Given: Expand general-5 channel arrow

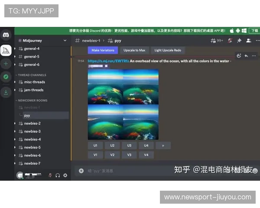Looking at the screenshot, I should tap(15, 57).
